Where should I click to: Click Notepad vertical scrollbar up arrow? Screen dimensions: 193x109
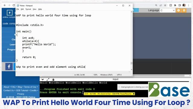131,12
